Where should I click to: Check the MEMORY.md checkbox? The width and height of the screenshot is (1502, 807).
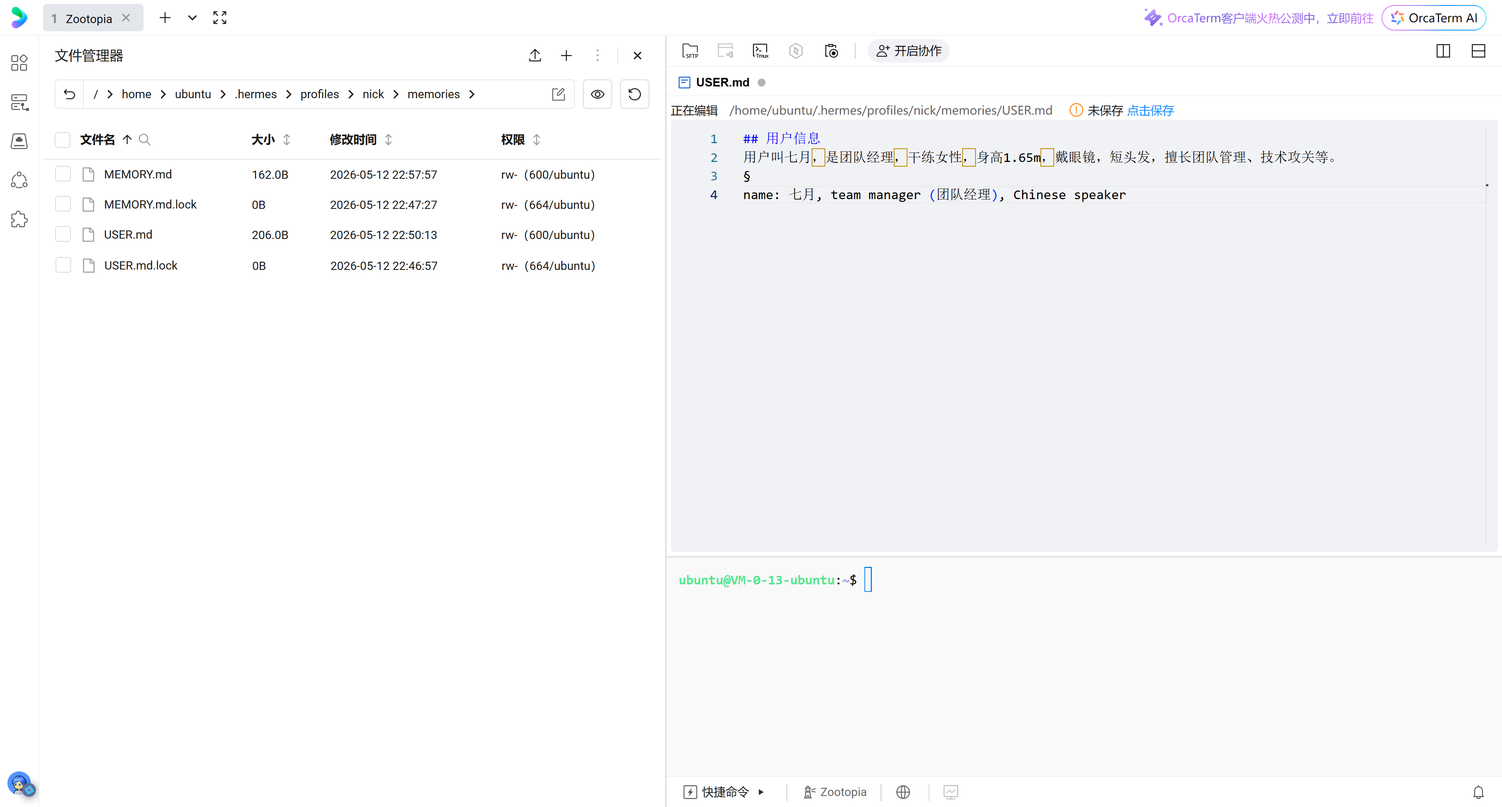click(63, 174)
